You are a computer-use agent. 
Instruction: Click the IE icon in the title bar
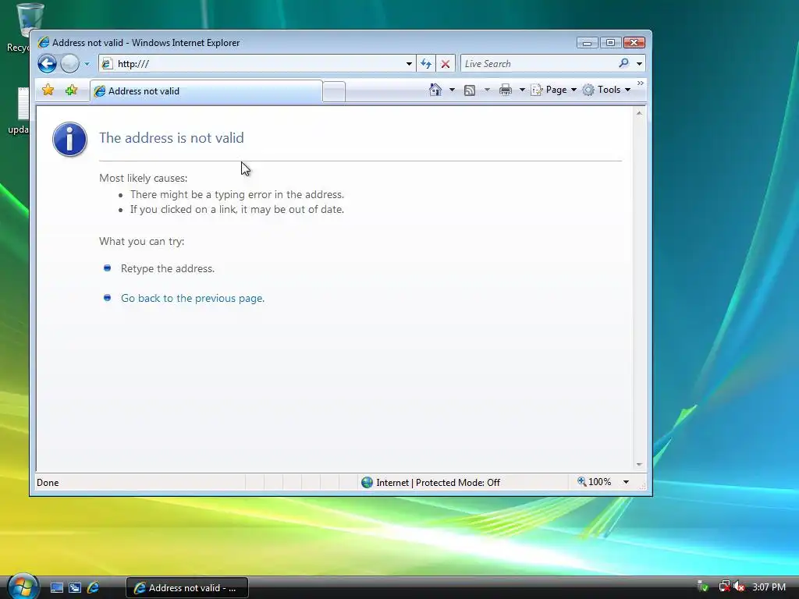click(44, 42)
